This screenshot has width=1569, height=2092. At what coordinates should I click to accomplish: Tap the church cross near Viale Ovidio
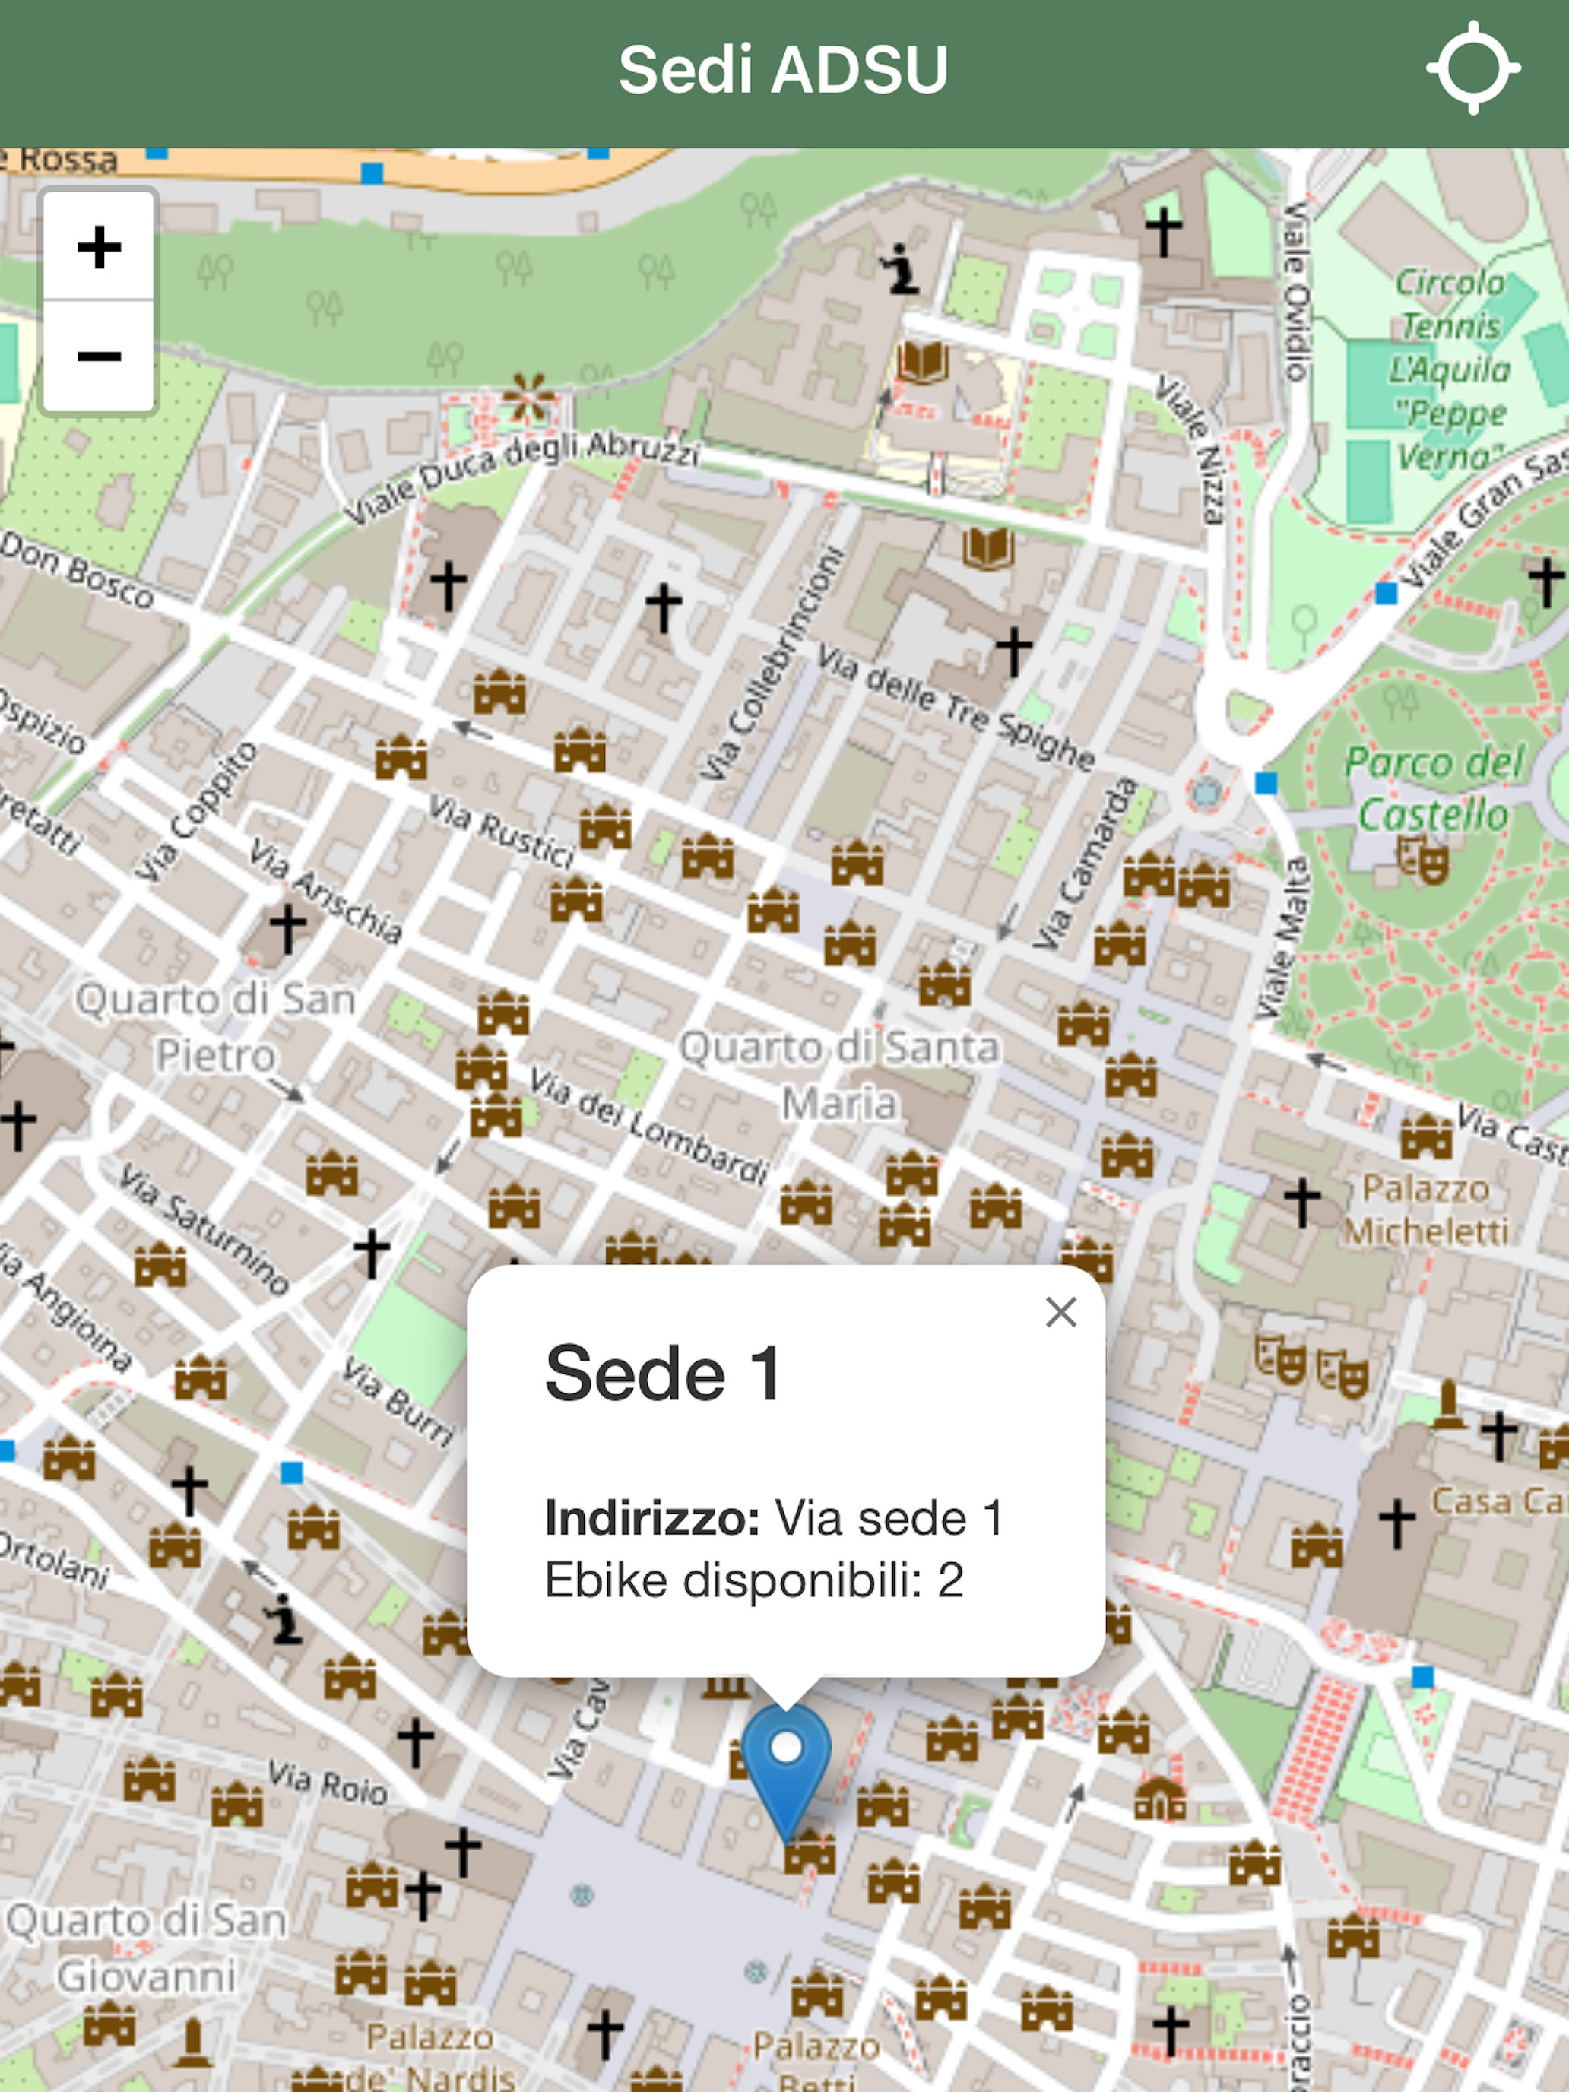click(1163, 231)
